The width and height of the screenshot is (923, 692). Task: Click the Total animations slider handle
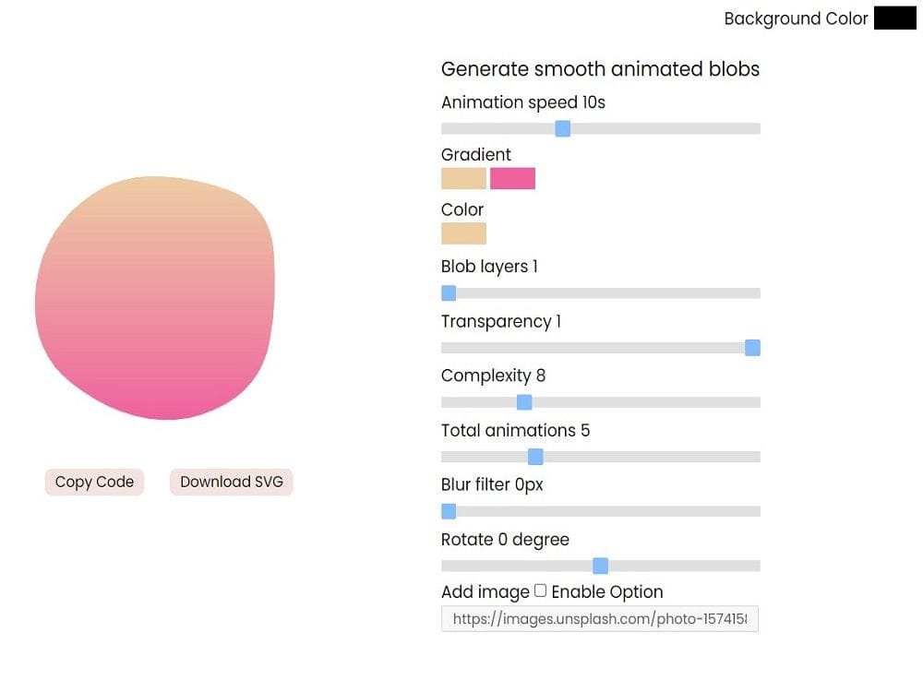click(x=534, y=457)
